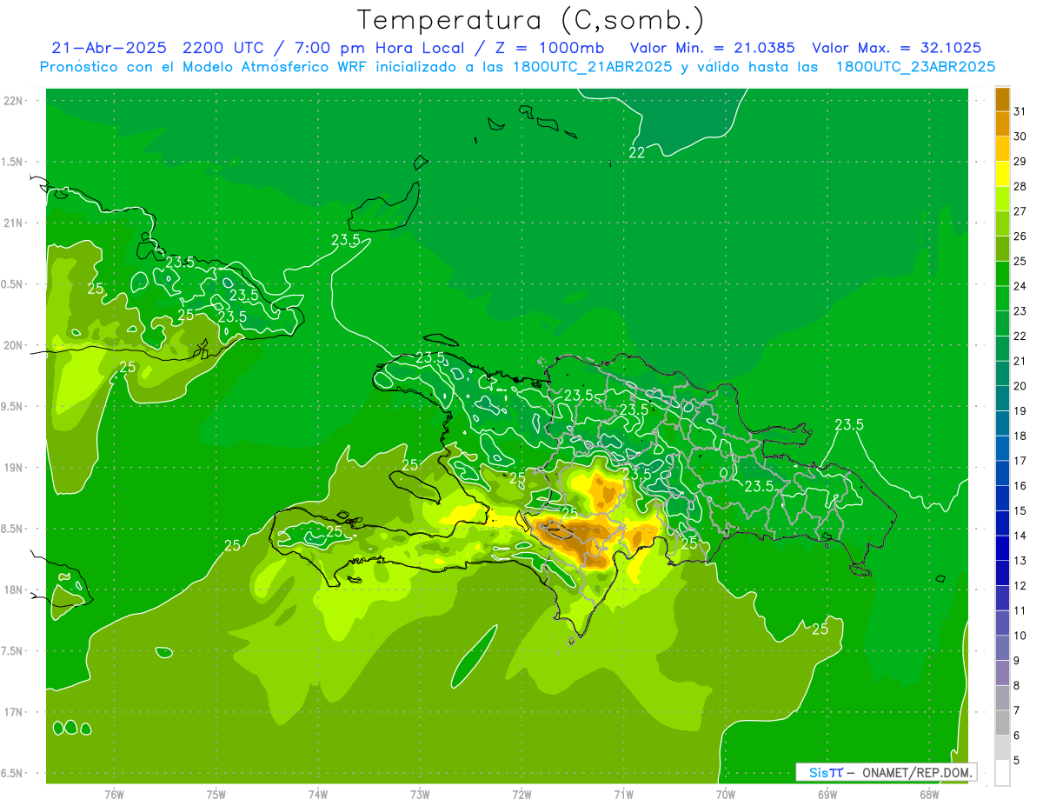Click the '21N' latitude axis label
This screenshot has width=1043, height=806.
[14, 223]
